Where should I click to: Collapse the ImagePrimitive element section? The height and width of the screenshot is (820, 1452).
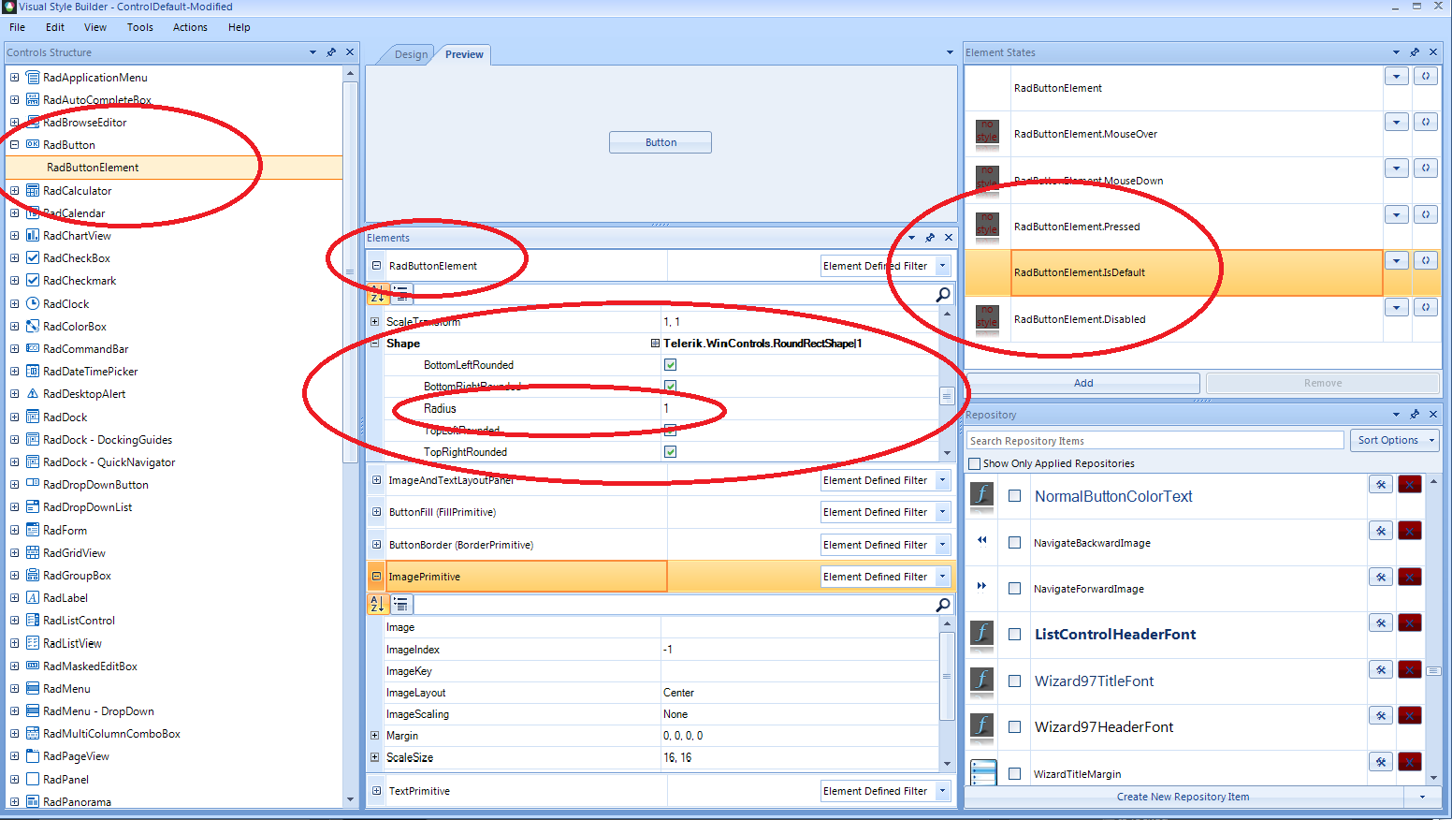tap(377, 577)
